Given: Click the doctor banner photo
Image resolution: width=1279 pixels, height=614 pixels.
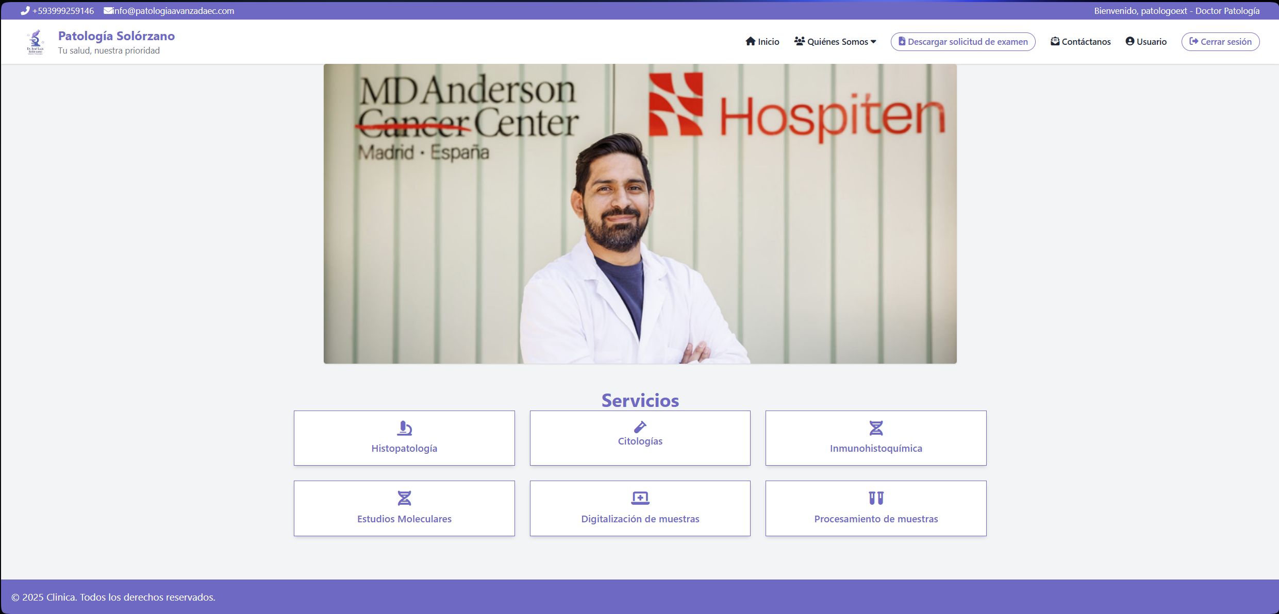Looking at the screenshot, I should point(640,214).
